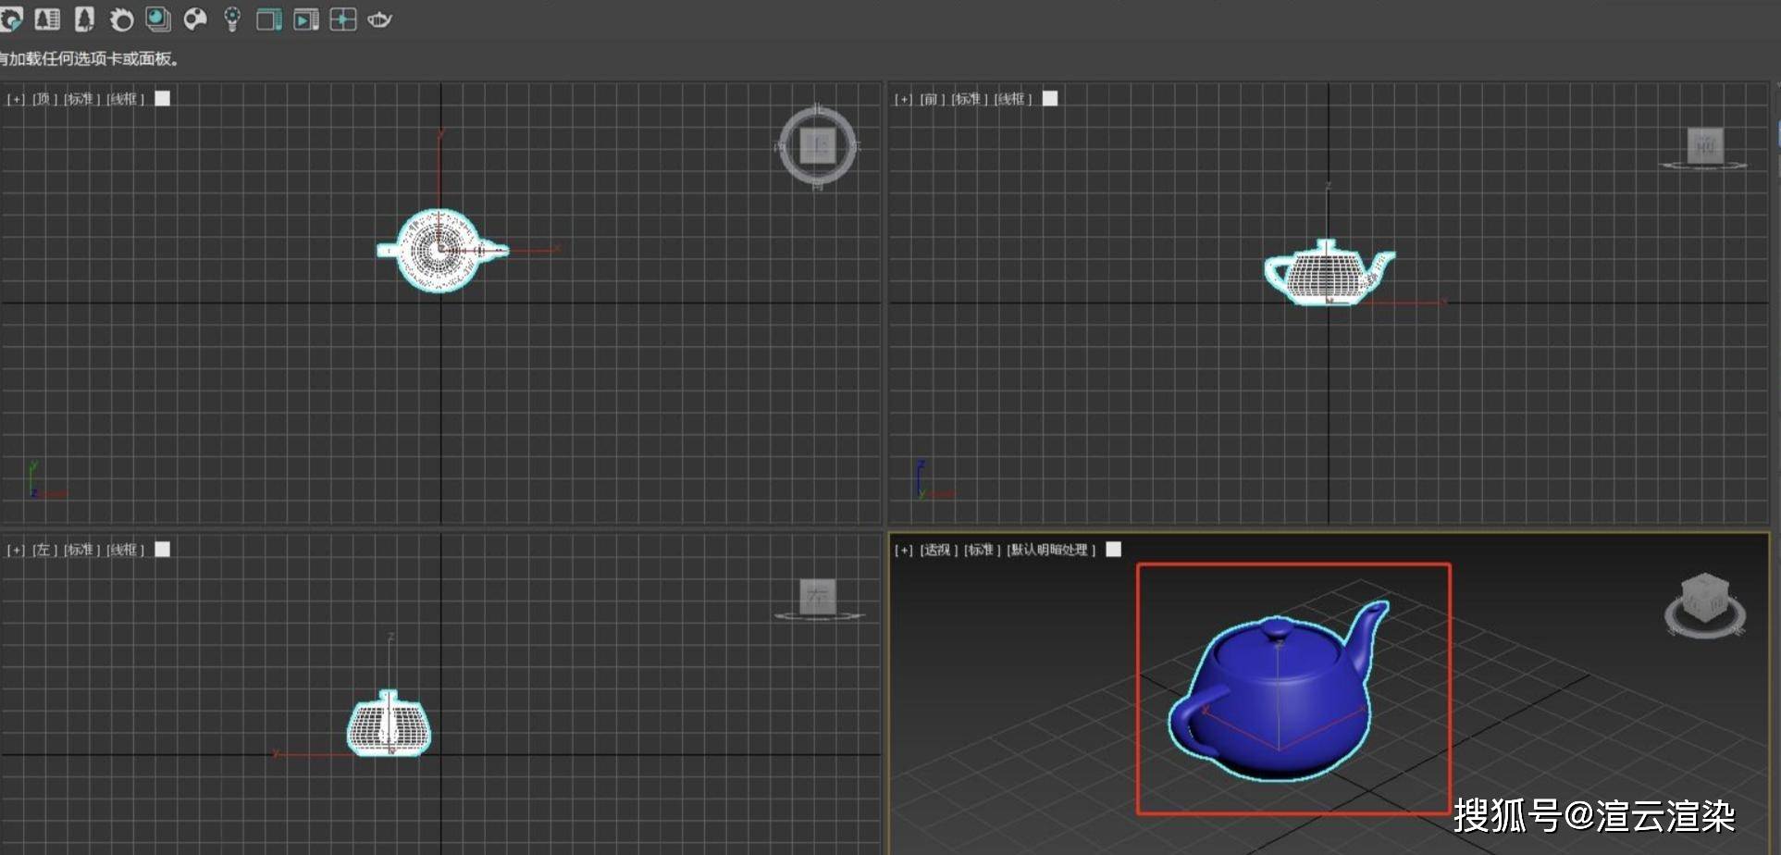Click the teapot render icon in the toolbar
The height and width of the screenshot is (855, 1781).
379,19
